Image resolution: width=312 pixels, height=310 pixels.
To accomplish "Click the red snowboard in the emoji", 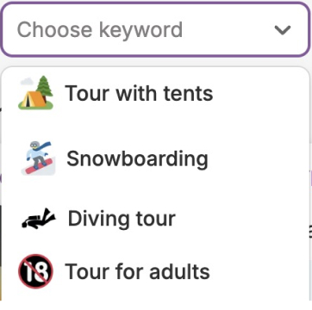I will tap(40, 166).
